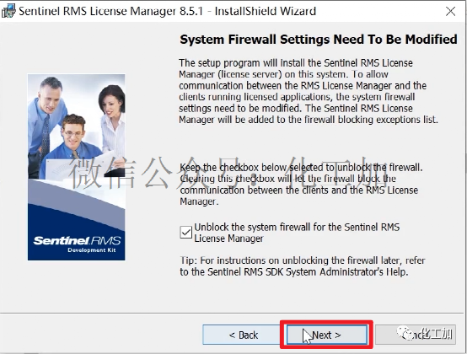This screenshot has width=467, height=354.
Task: Click the 'Unblock the system firewall' label text
Action: (x=297, y=233)
